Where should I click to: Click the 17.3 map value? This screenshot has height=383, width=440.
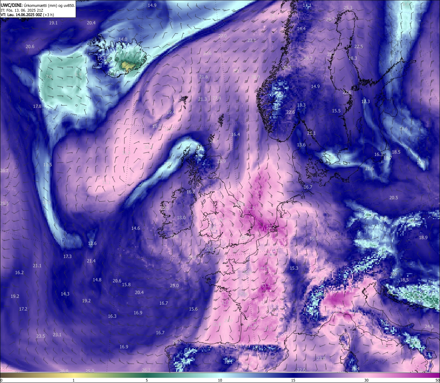point(67,257)
